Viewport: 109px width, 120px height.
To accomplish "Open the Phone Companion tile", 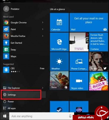I will pyautogui.click(x=79, y=62).
